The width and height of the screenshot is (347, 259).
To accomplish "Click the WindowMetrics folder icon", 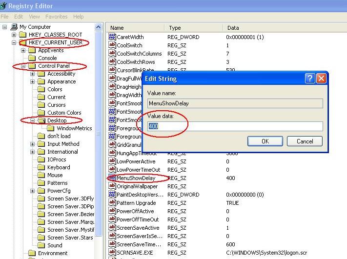I will tap(50, 128).
